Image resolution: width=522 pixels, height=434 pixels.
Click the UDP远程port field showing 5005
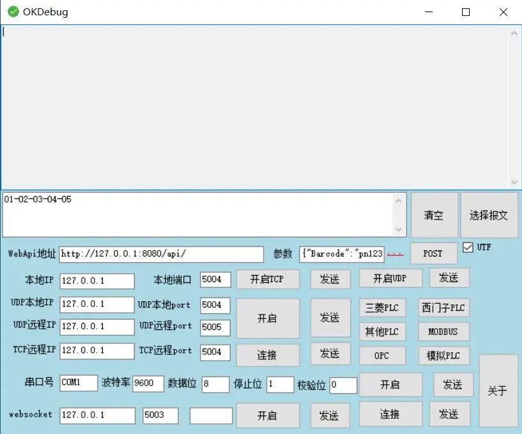[216, 327]
